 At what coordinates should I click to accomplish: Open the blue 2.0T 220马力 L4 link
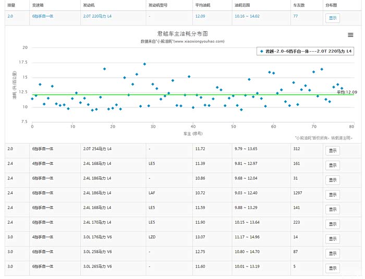[98, 16]
